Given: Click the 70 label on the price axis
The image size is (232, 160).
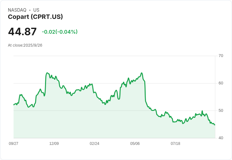Looking at the screenshot, I should click(221, 56).
